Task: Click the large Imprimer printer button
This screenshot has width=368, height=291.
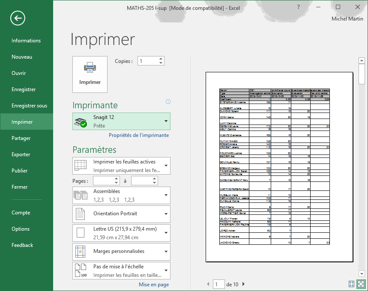Action: pyautogui.click(x=90, y=74)
